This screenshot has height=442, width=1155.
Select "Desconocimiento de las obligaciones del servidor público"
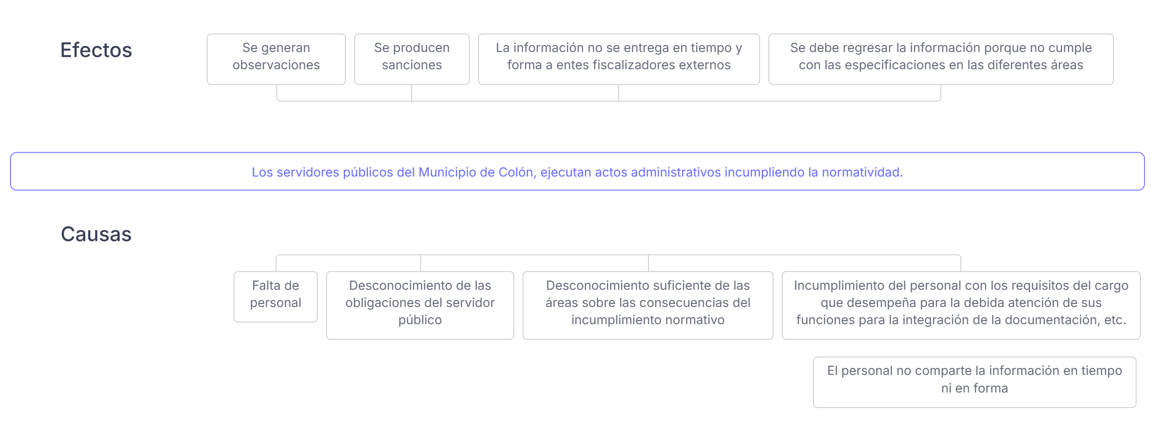[x=420, y=305]
